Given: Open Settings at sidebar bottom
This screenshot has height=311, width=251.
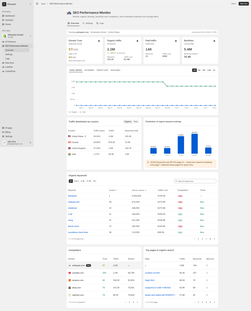Looking at the screenshot, I should [x=9, y=136].
